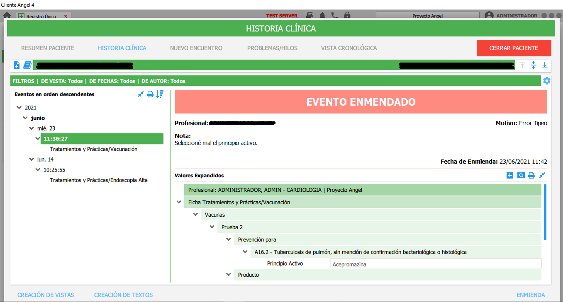Viewport: 563px width, 302px height.
Task: Open the magnifier search icon in Valores Expandidos
Action: (x=521, y=175)
